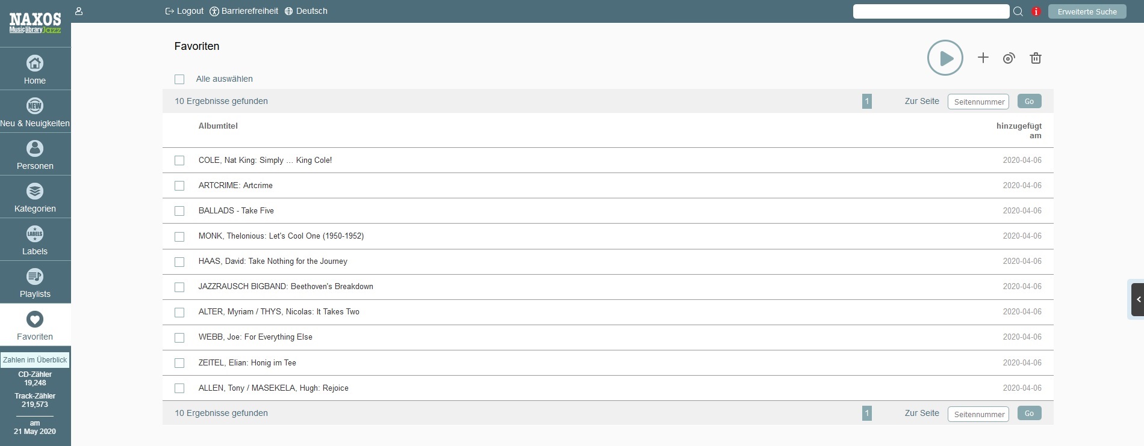
Task: Open the Deutsch language selector
Action: [x=306, y=11]
